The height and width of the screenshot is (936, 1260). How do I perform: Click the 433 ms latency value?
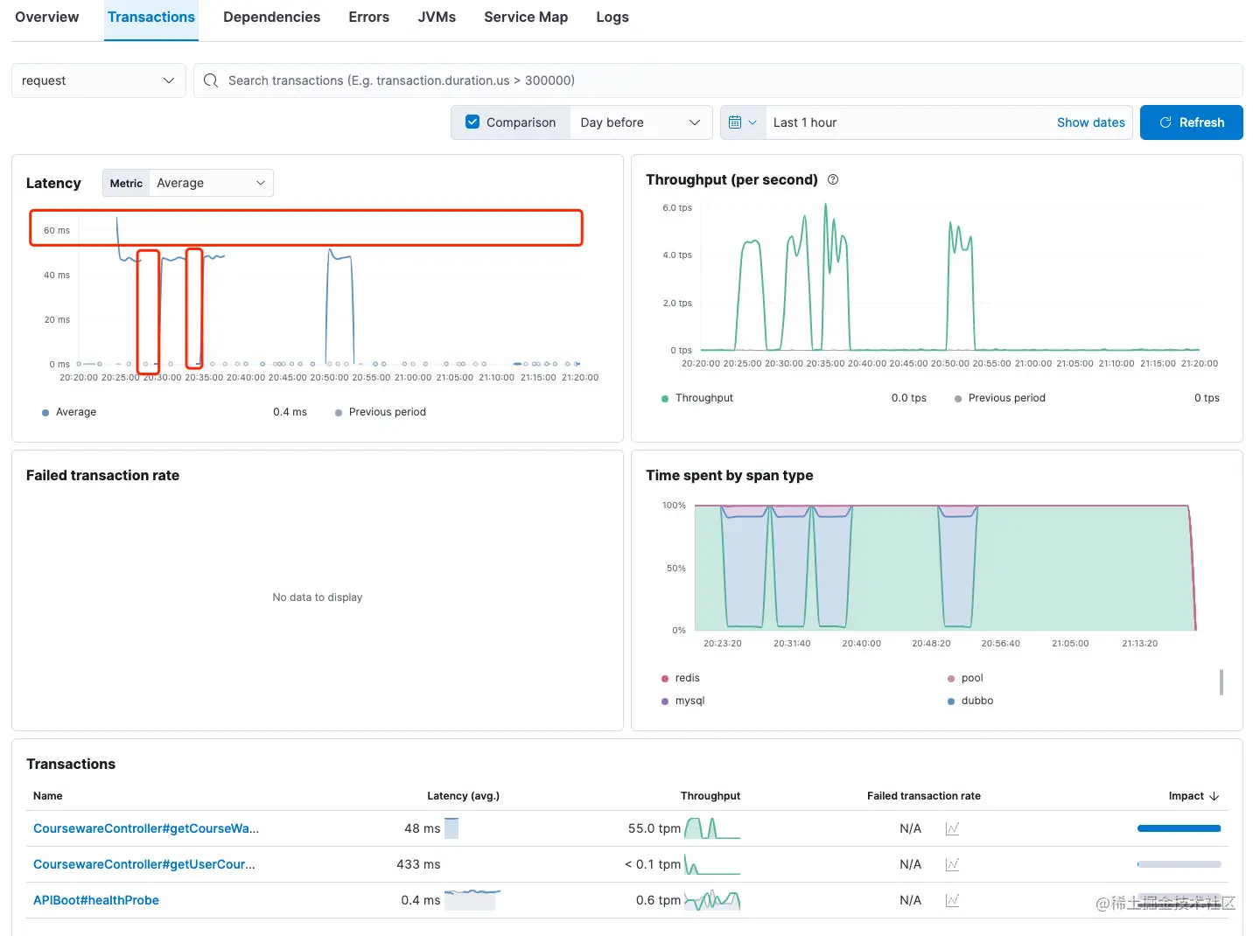pos(418,864)
